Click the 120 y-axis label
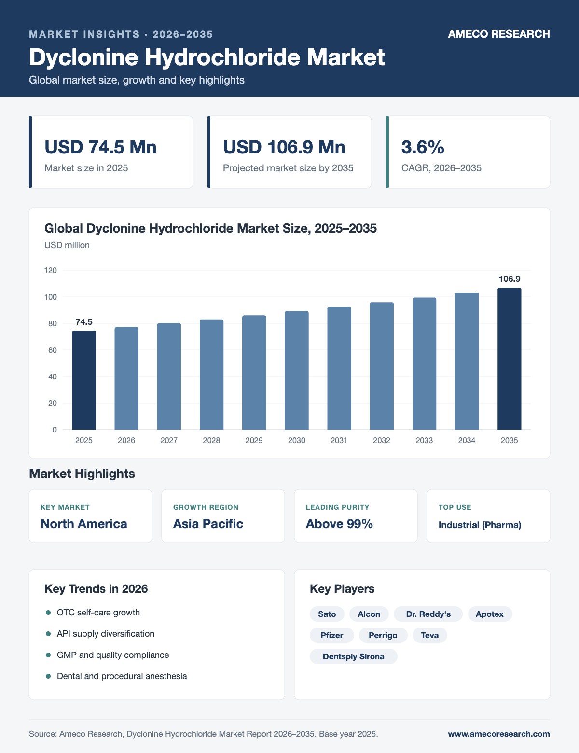This screenshot has width=579, height=753. click(x=51, y=270)
